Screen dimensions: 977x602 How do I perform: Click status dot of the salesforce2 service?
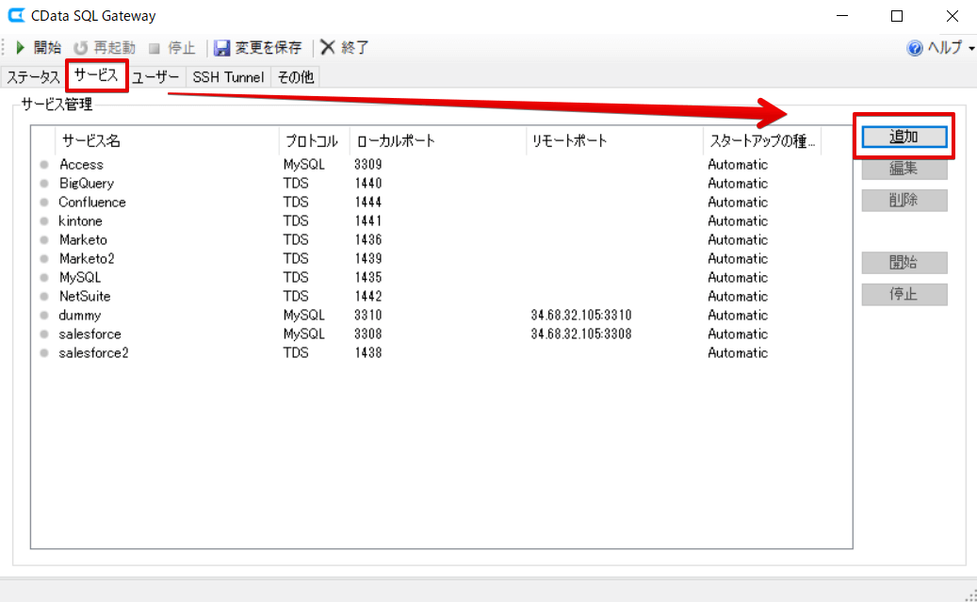click(x=44, y=352)
